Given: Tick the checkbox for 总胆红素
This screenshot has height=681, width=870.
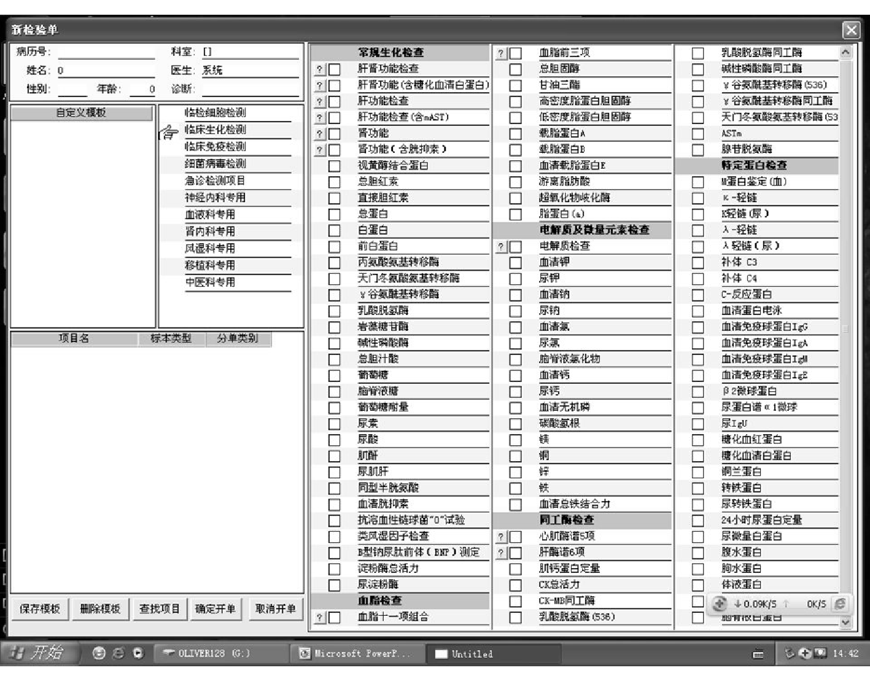Looking at the screenshot, I should coord(334,182).
